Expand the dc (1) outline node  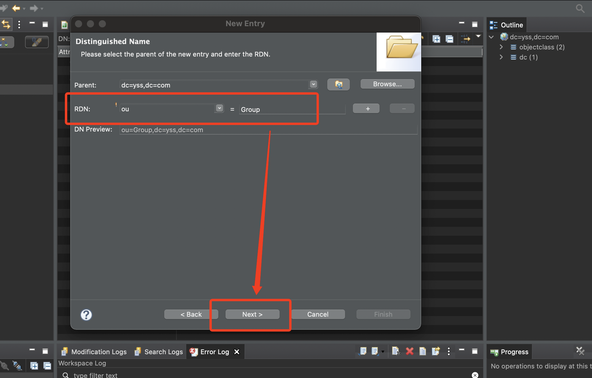[x=501, y=57]
